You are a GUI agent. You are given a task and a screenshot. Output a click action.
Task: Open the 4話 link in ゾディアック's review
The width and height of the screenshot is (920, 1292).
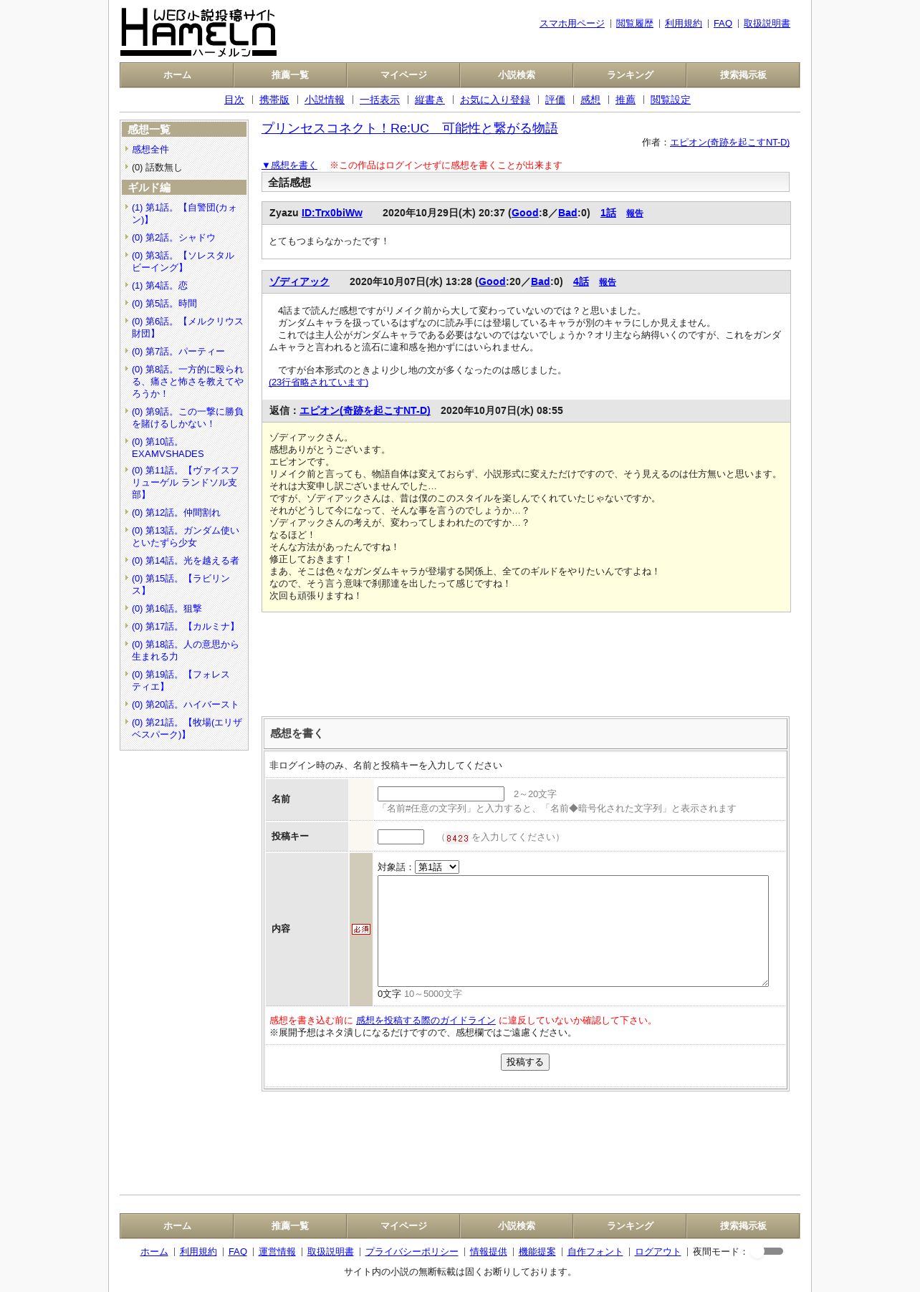tap(581, 281)
